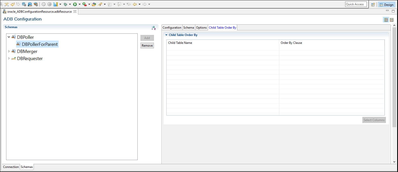Open the Forward history dropdown arrow
The height and width of the screenshot is (172, 398).
point(149,4)
